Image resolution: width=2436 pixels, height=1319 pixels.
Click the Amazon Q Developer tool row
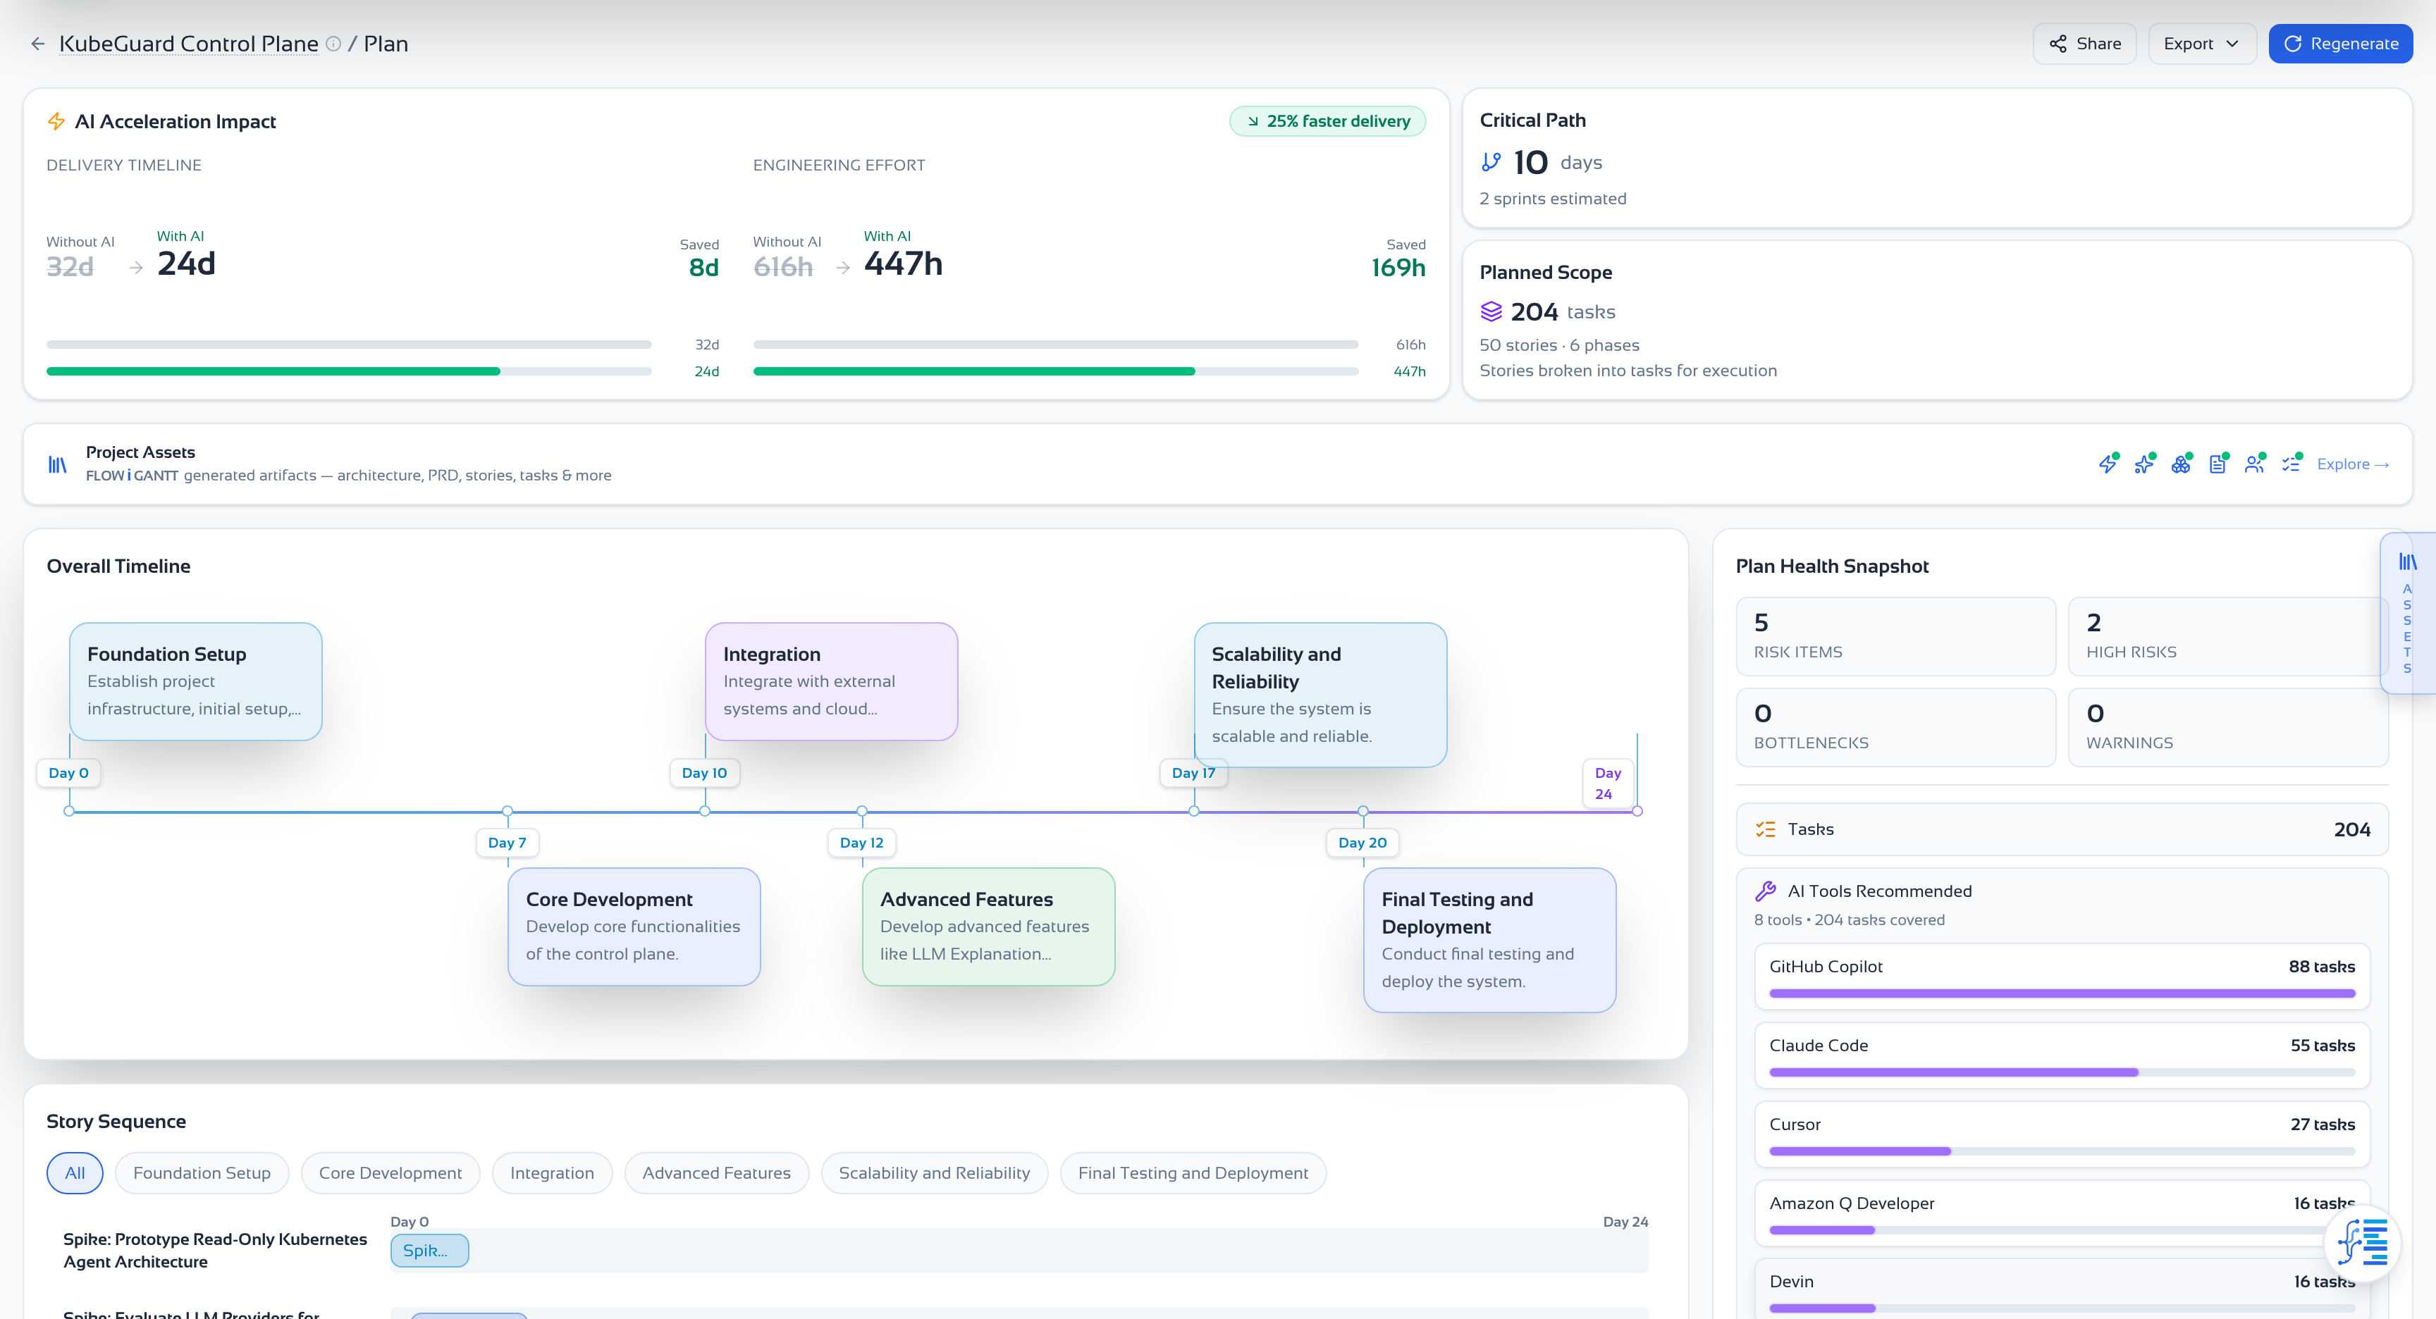click(2062, 1212)
